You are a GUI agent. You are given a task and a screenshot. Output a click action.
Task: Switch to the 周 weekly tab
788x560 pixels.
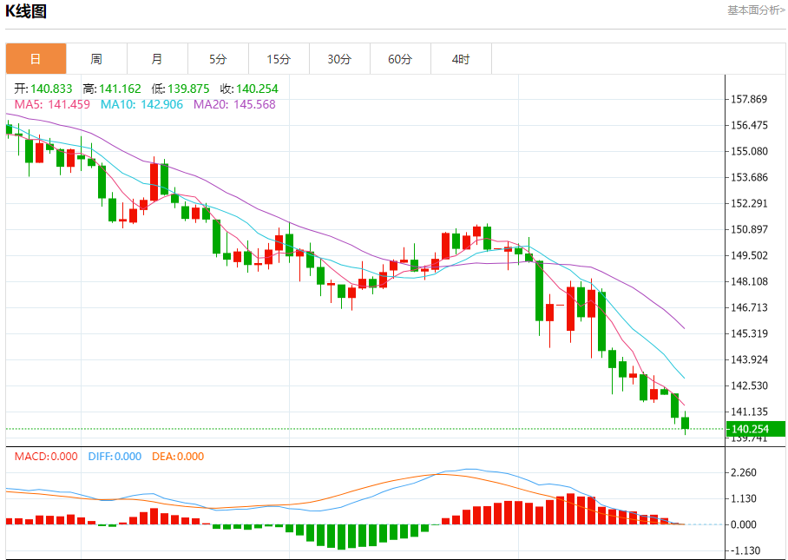point(96,59)
